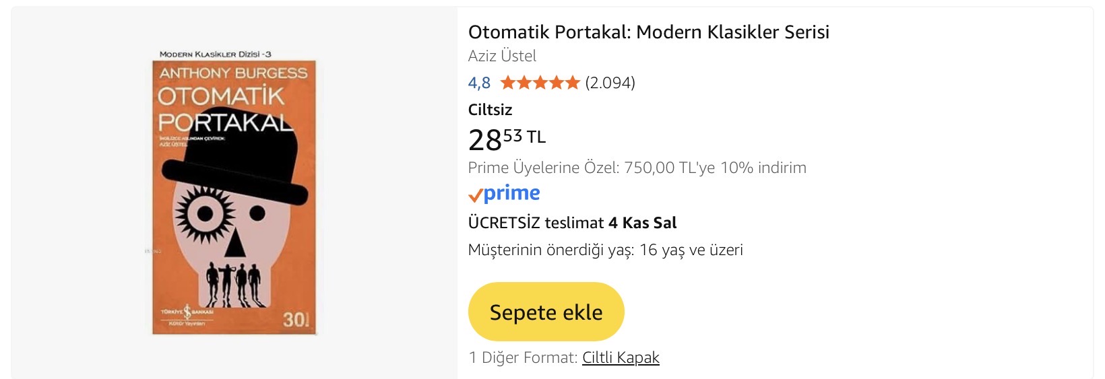1105x379 pixels.
Task: Click the delivery date 4 Kas Sal
Action: click(642, 223)
